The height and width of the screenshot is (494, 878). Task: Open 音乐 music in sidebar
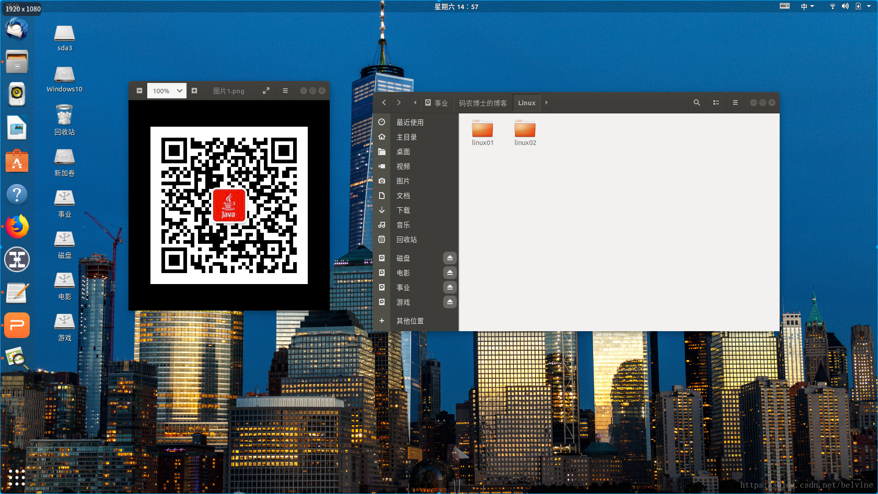(x=416, y=225)
